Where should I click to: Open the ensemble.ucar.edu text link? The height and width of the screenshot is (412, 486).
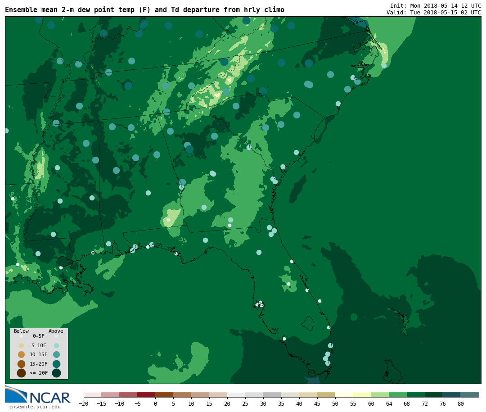(35, 407)
